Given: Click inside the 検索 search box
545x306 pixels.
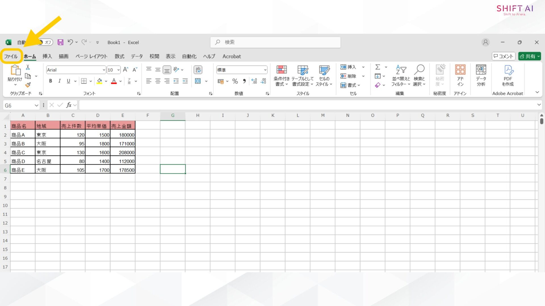Looking at the screenshot, I should click(x=275, y=42).
